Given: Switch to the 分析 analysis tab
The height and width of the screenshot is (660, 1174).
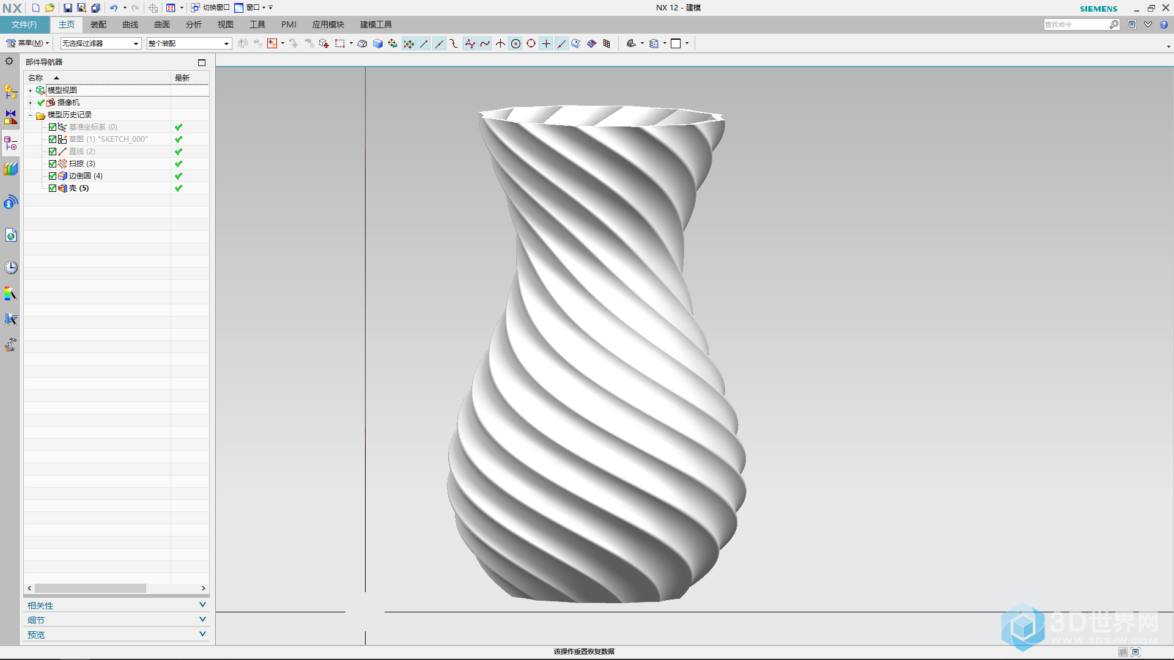Looking at the screenshot, I should click(194, 24).
